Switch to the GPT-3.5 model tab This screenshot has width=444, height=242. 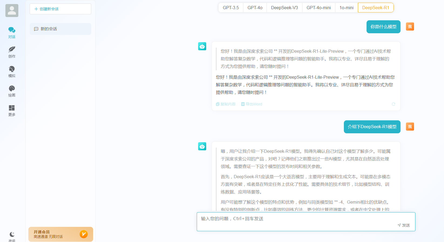[231, 8]
